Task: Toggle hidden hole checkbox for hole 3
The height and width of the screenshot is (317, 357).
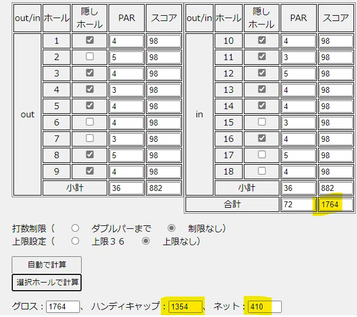Action: (x=90, y=73)
